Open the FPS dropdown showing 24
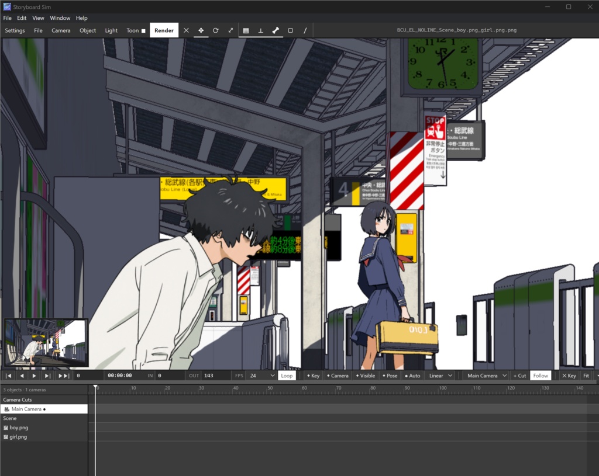This screenshot has height=476, width=599. coord(261,376)
